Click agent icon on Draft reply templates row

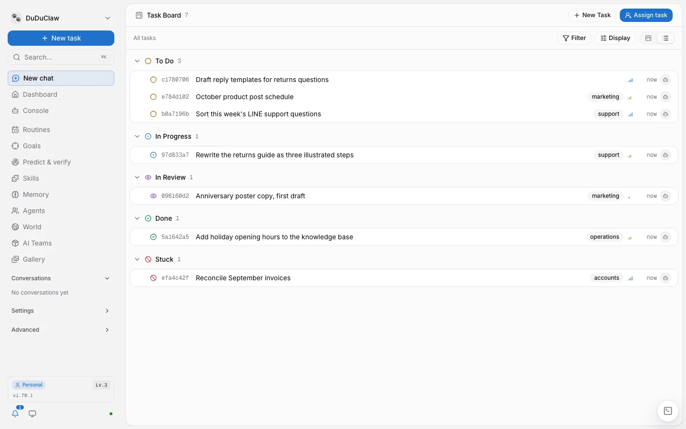coord(666,80)
